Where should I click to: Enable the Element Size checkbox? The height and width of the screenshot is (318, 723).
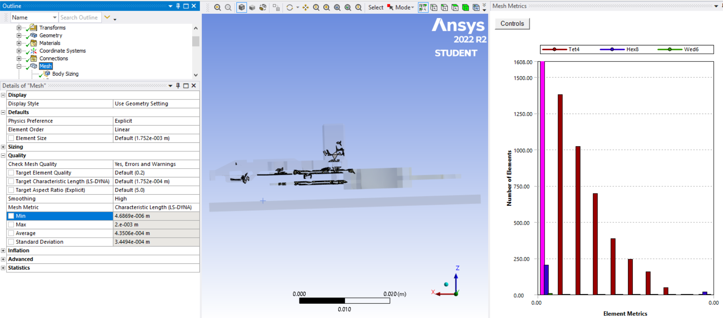[11, 138]
